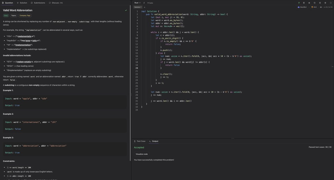Open the editor settings gear icon
The height and width of the screenshot is (180, 334).
point(309,3)
